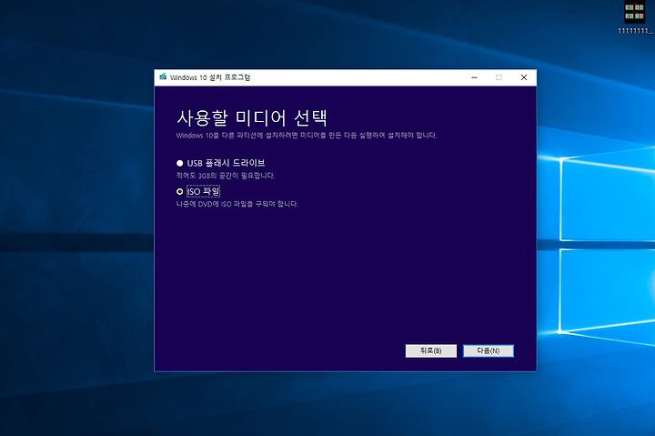
Task: Open the 1111111 desktop icon
Action: pyautogui.click(x=635, y=16)
